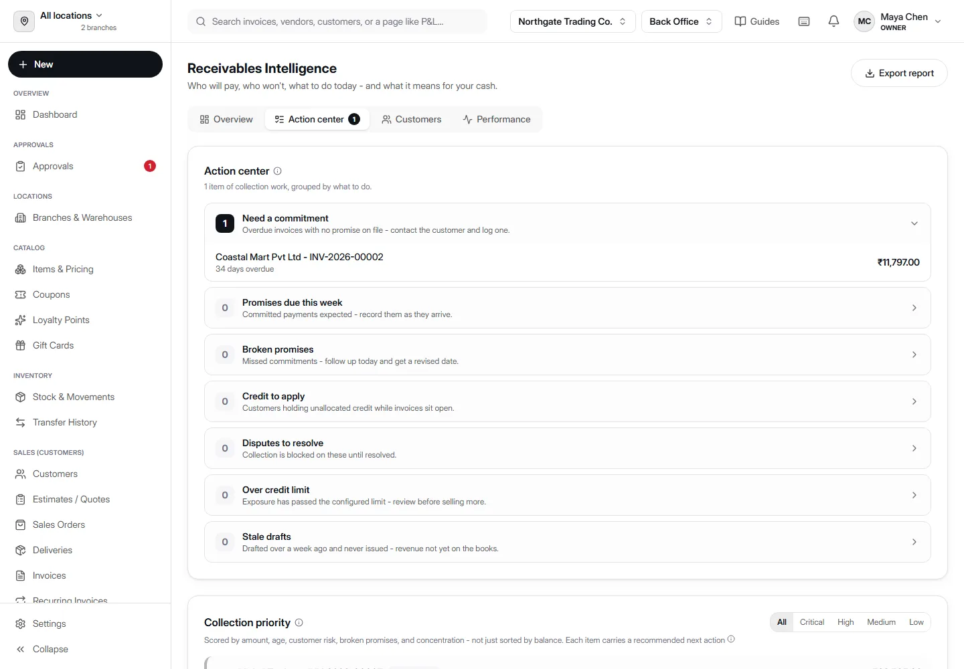Expand the Over credit limit section
The image size is (964, 669).
coord(568,495)
